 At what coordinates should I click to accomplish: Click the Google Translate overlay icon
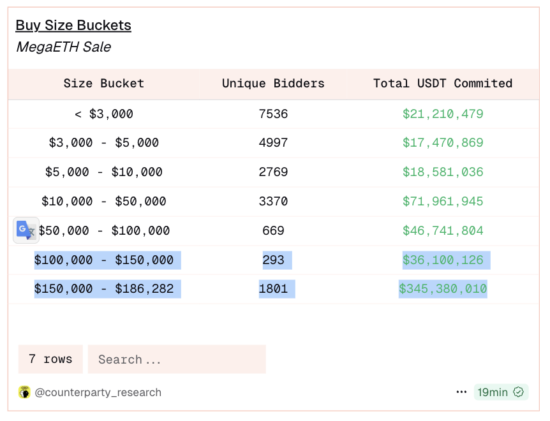click(25, 230)
